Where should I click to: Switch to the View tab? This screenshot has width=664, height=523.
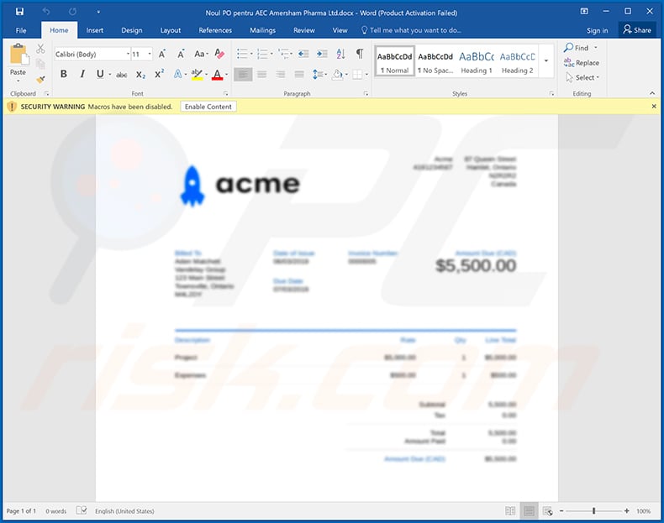[x=340, y=30]
